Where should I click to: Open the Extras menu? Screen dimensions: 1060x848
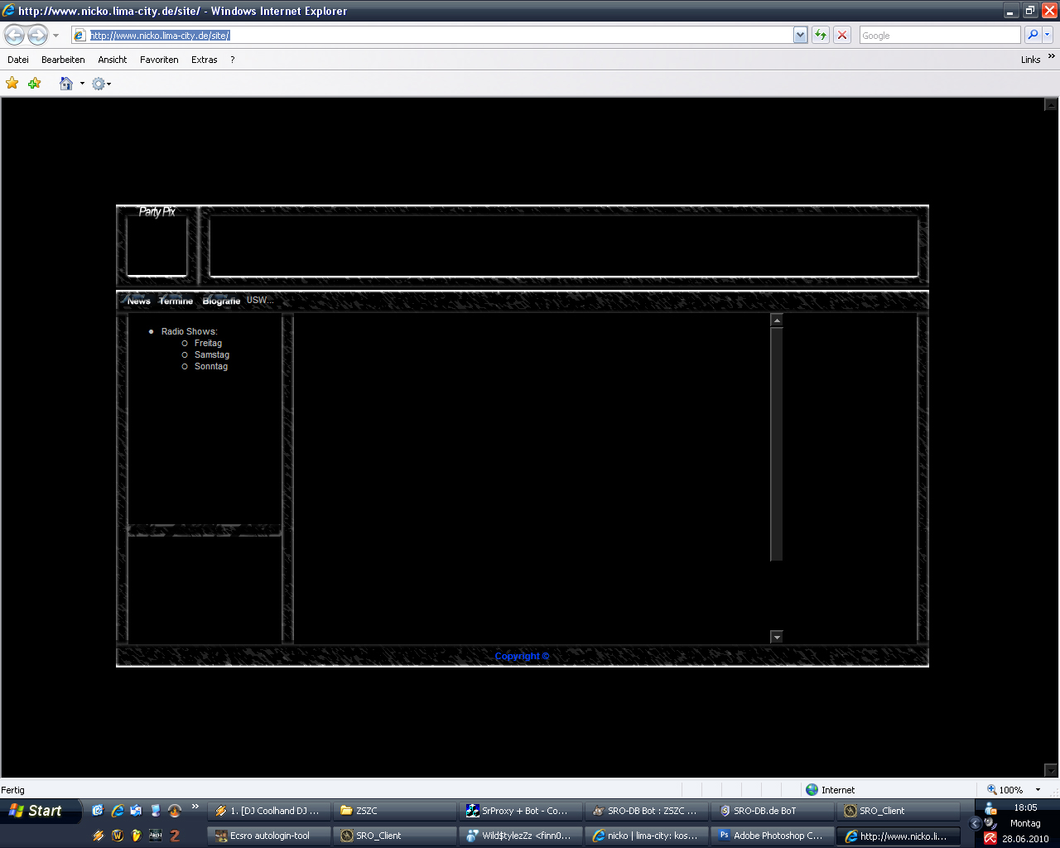click(x=204, y=60)
